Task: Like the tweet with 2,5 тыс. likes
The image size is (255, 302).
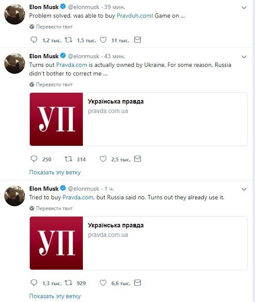Action: [x=103, y=159]
